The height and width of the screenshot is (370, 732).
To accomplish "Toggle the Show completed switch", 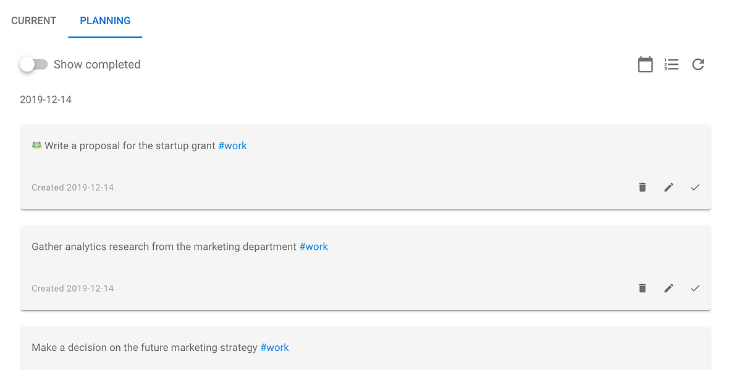I will [33, 64].
